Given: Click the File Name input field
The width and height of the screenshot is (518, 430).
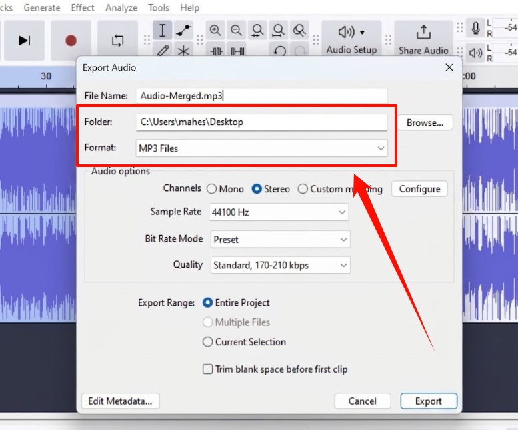Looking at the screenshot, I should point(261,96).
